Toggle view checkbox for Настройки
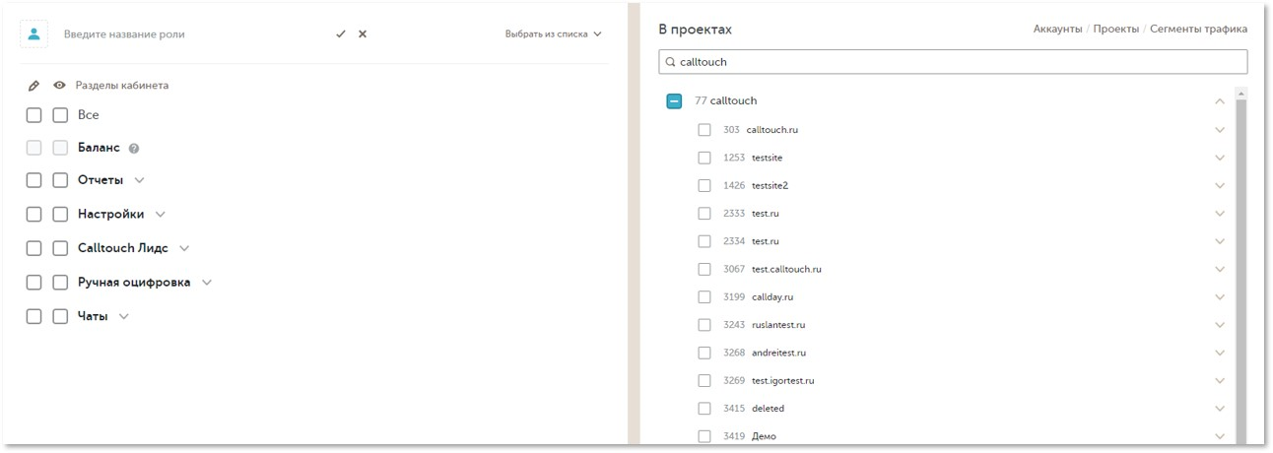 click(x=60, y=214)
